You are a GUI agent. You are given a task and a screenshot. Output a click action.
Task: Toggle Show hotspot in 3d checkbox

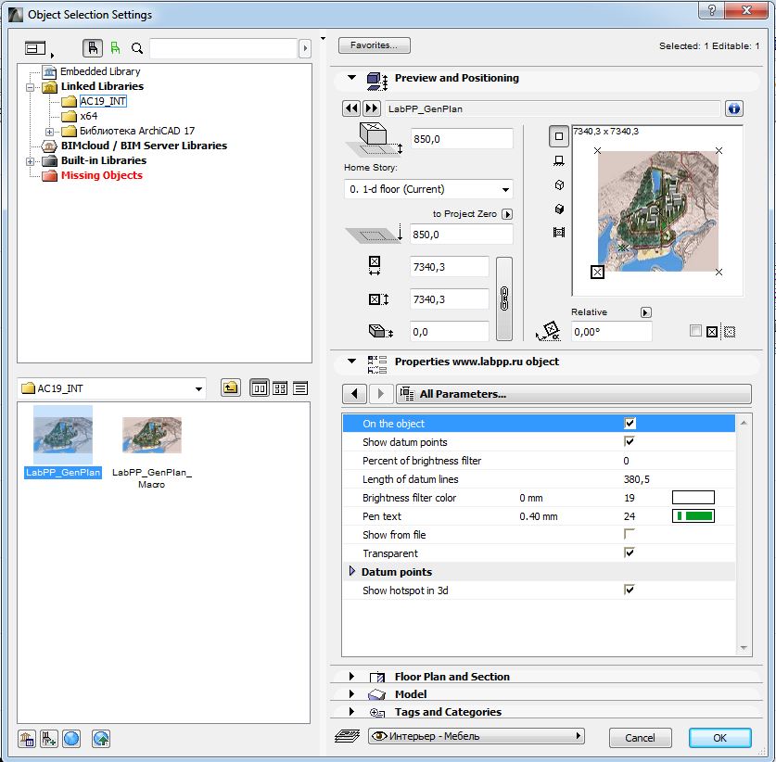point(630,590)
